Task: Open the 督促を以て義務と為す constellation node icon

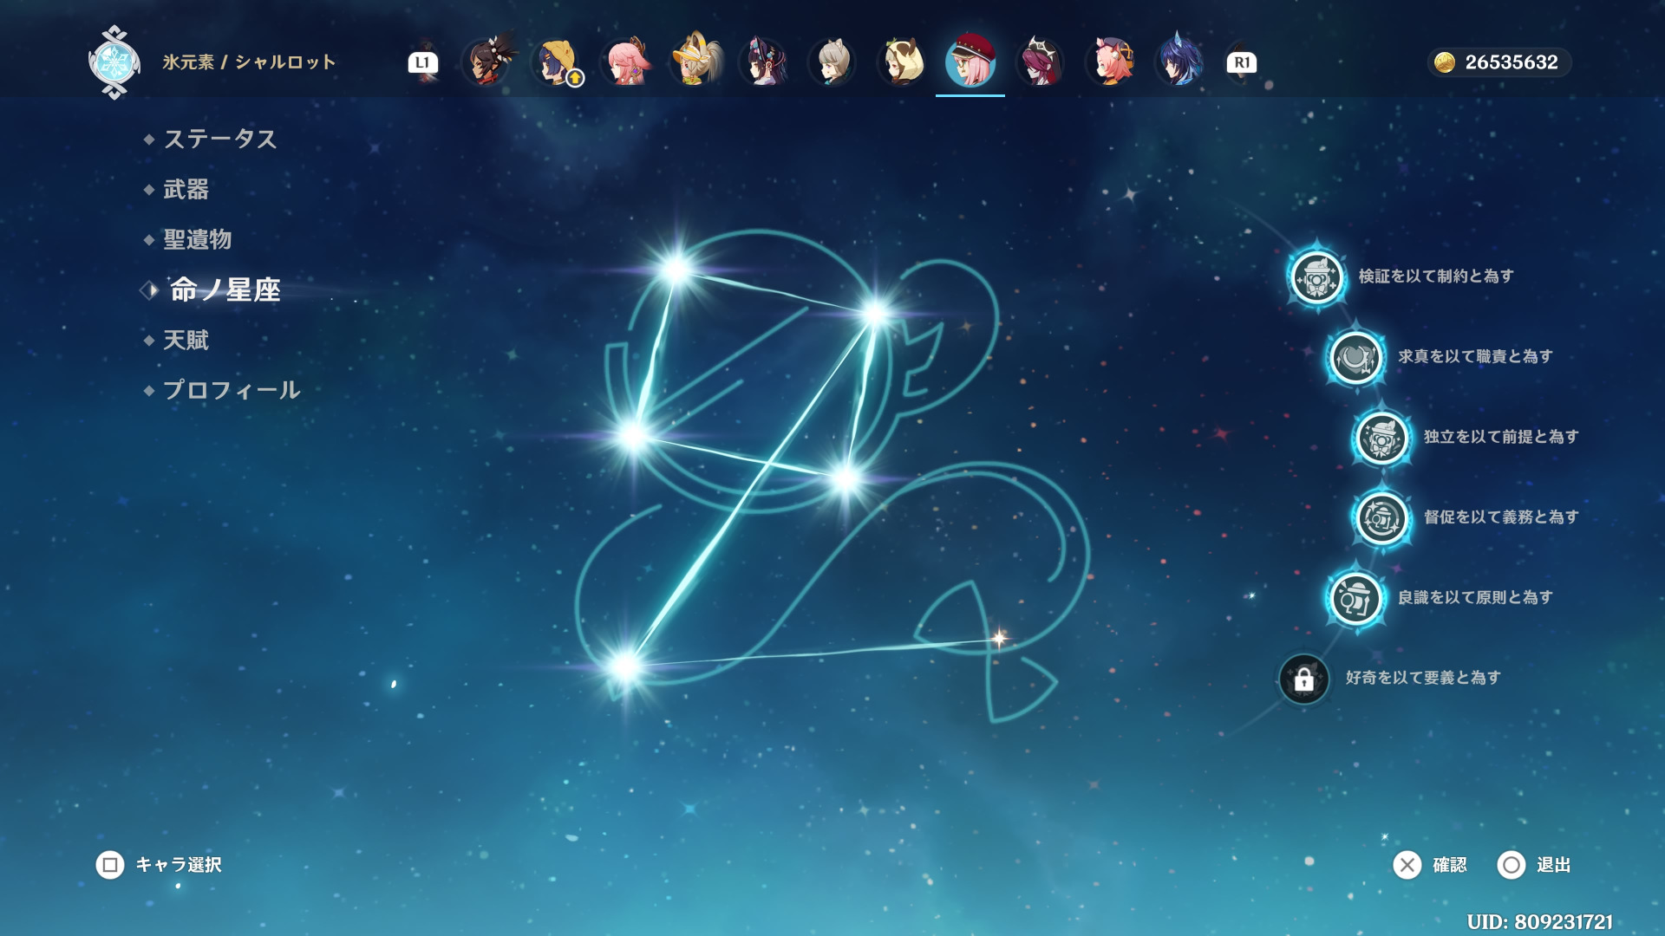Action: 1381,518
